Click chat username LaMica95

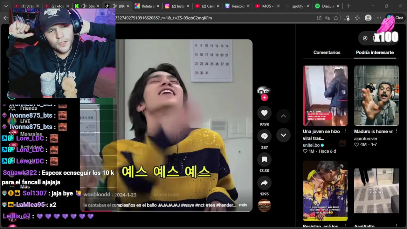click(30, 205)
